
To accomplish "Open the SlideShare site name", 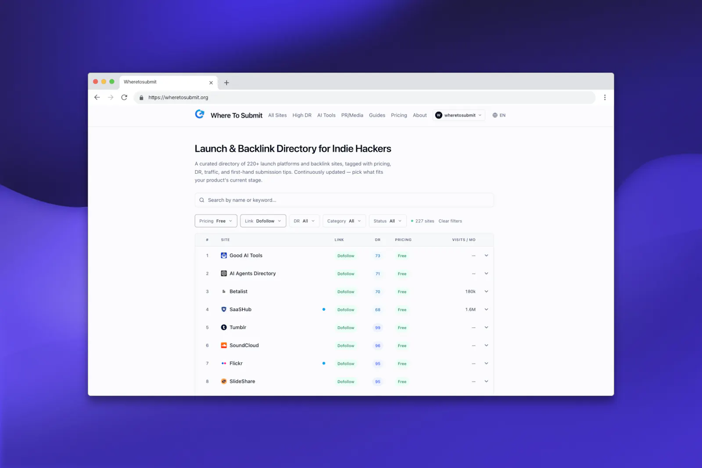I will (x=242, y=381).
